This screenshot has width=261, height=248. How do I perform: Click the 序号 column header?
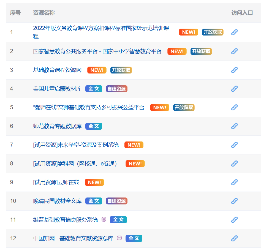click(x=15, y=13)
